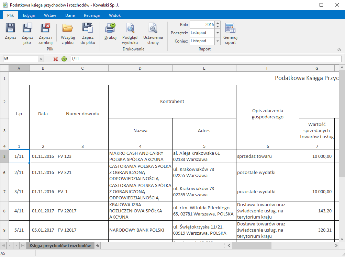This screenshot has height=257, width=345.
Task: Confirm formula entry with green checkmark
Action: pyautogui.click(x=64, y=59)
